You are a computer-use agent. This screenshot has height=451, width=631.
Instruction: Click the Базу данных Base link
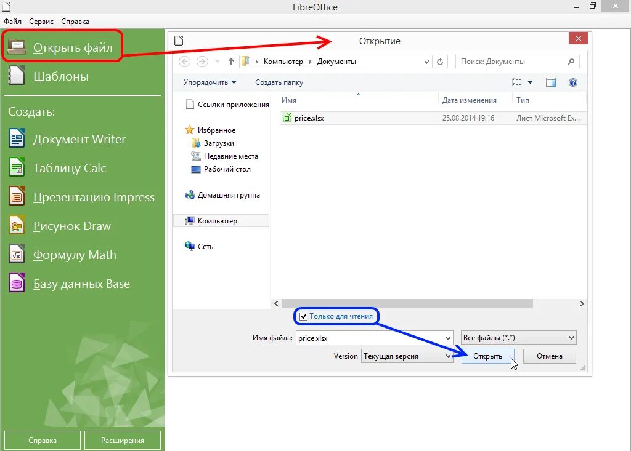(x=81, y=284)
